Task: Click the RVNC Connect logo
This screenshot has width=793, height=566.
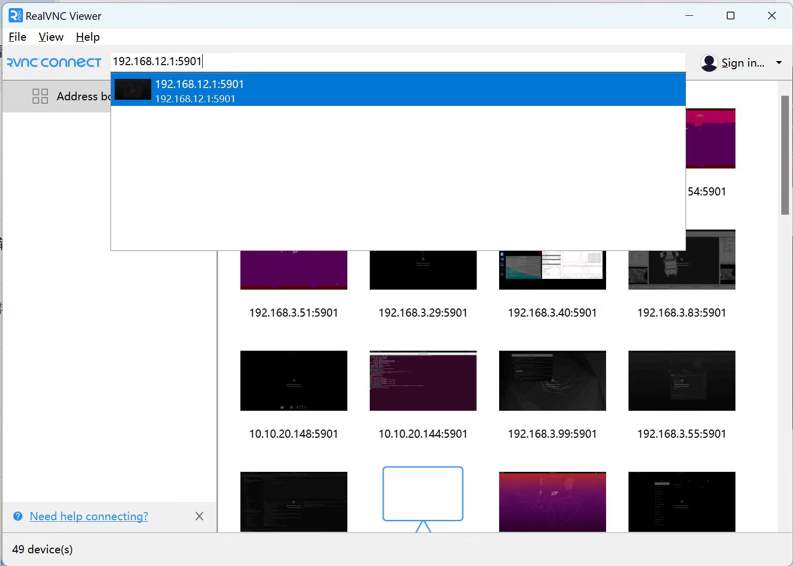Action: [x=54, y=63]
